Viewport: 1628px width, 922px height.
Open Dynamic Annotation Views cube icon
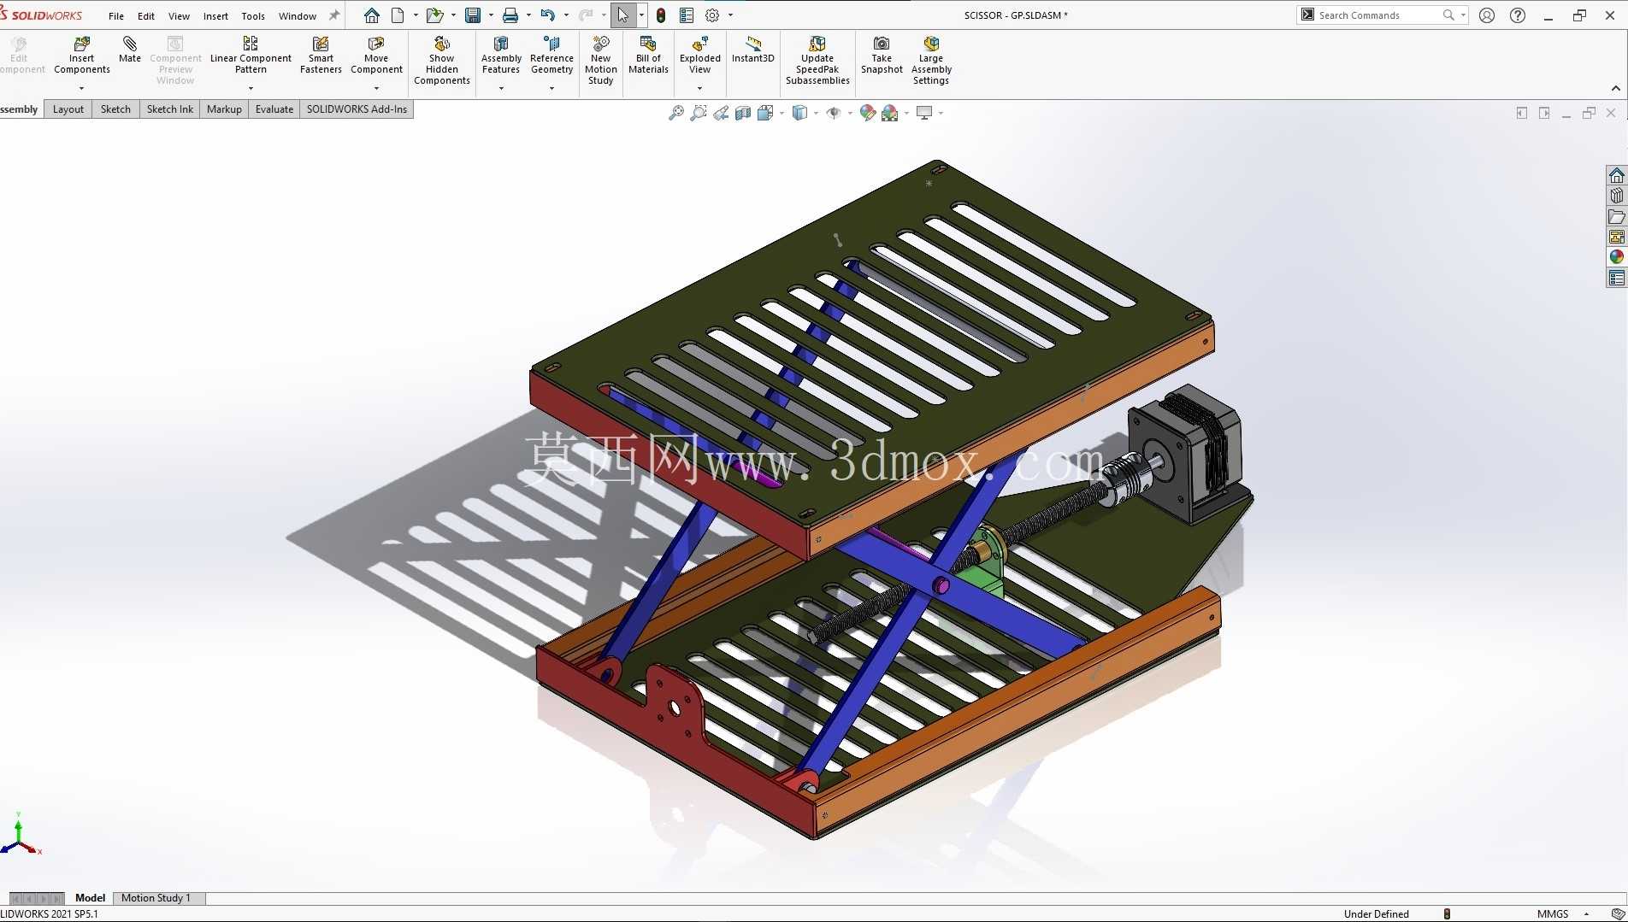pyautogui.click(x=765, y=113)
